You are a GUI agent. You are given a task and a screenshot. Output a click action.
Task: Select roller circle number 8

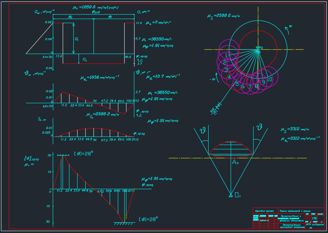(x=256, y=86)
